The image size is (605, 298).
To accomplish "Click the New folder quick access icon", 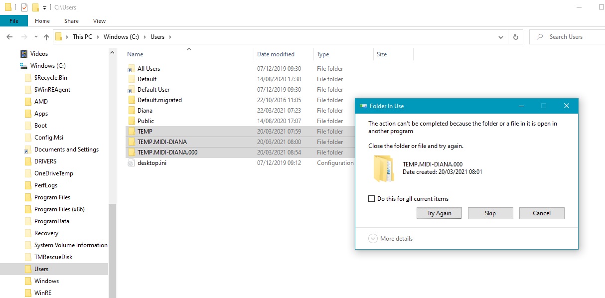I will click(35, 7).
